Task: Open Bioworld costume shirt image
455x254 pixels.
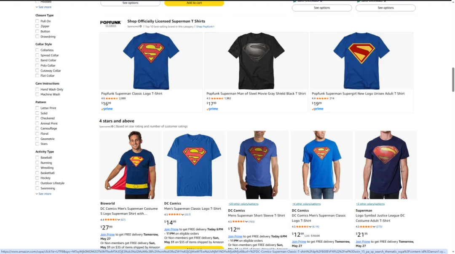Action: pos(130,165)
